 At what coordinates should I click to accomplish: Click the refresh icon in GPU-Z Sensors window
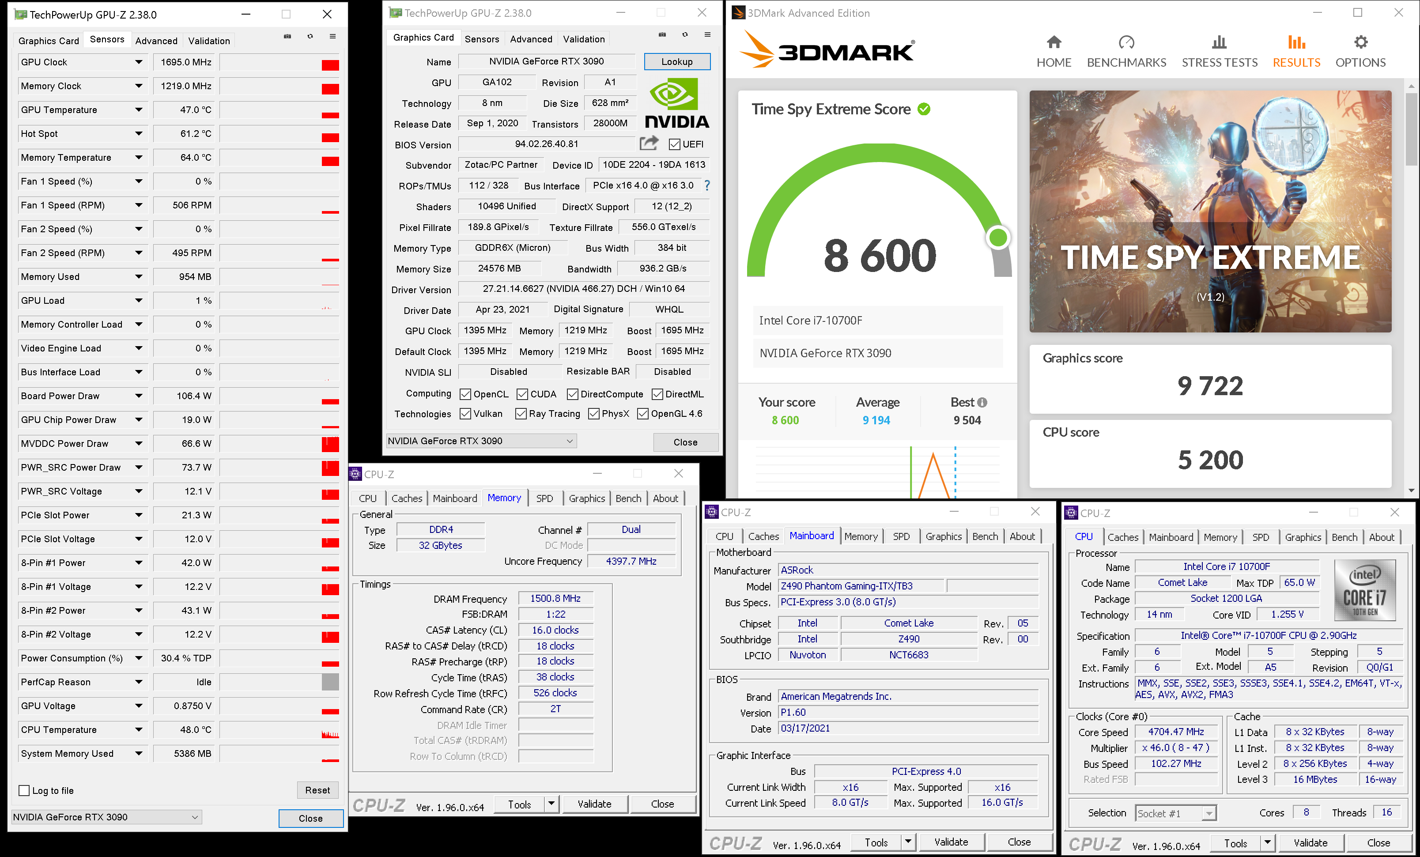310,36
